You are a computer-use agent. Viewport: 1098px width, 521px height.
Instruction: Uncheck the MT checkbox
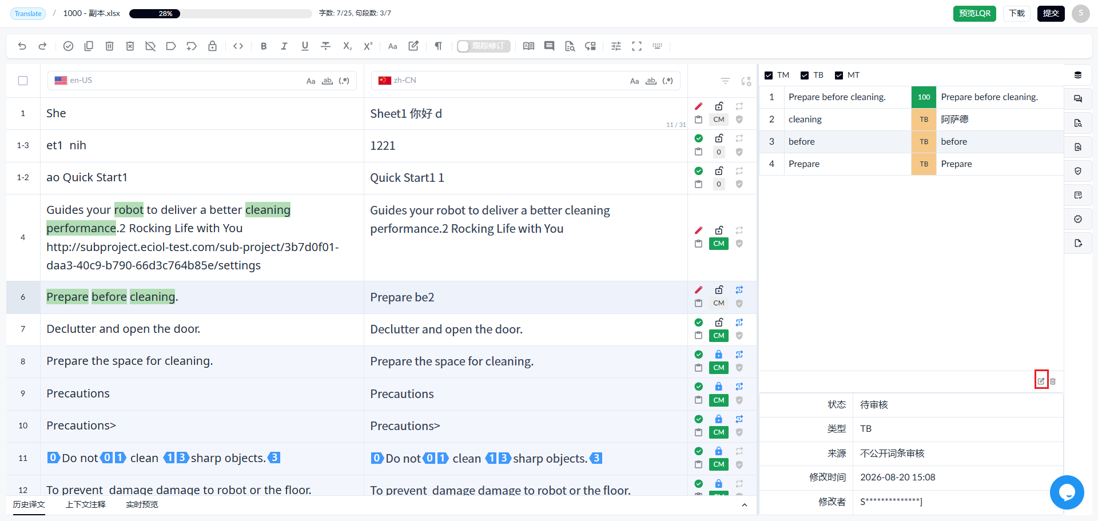839,75
